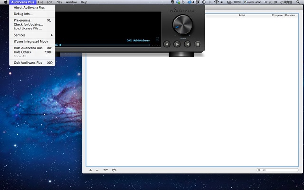Open the File menu
Screen dimensions: 304x190
(41, 2)
